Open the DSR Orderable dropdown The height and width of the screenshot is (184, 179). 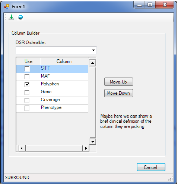(56, 50)
